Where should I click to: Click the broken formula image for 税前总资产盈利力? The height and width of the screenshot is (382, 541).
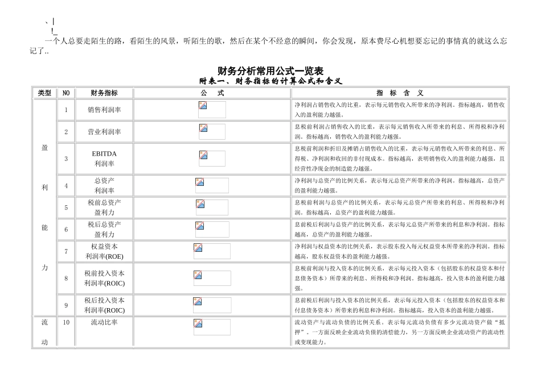point(212,207)
